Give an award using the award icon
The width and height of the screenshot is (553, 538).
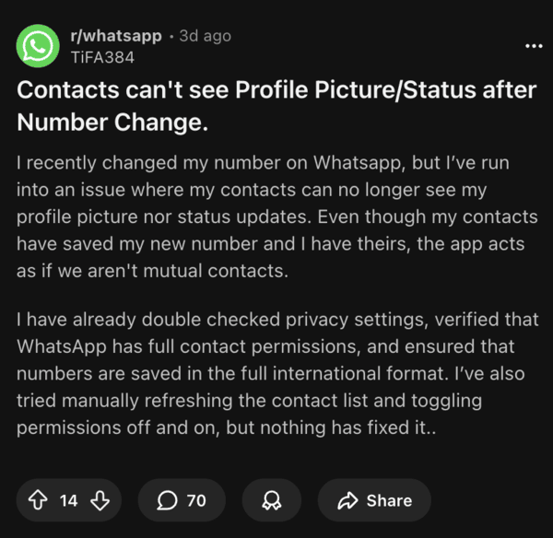[271, 500]
